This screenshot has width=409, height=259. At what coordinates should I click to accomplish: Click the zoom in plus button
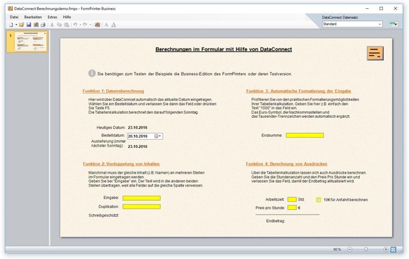(386, 249)
